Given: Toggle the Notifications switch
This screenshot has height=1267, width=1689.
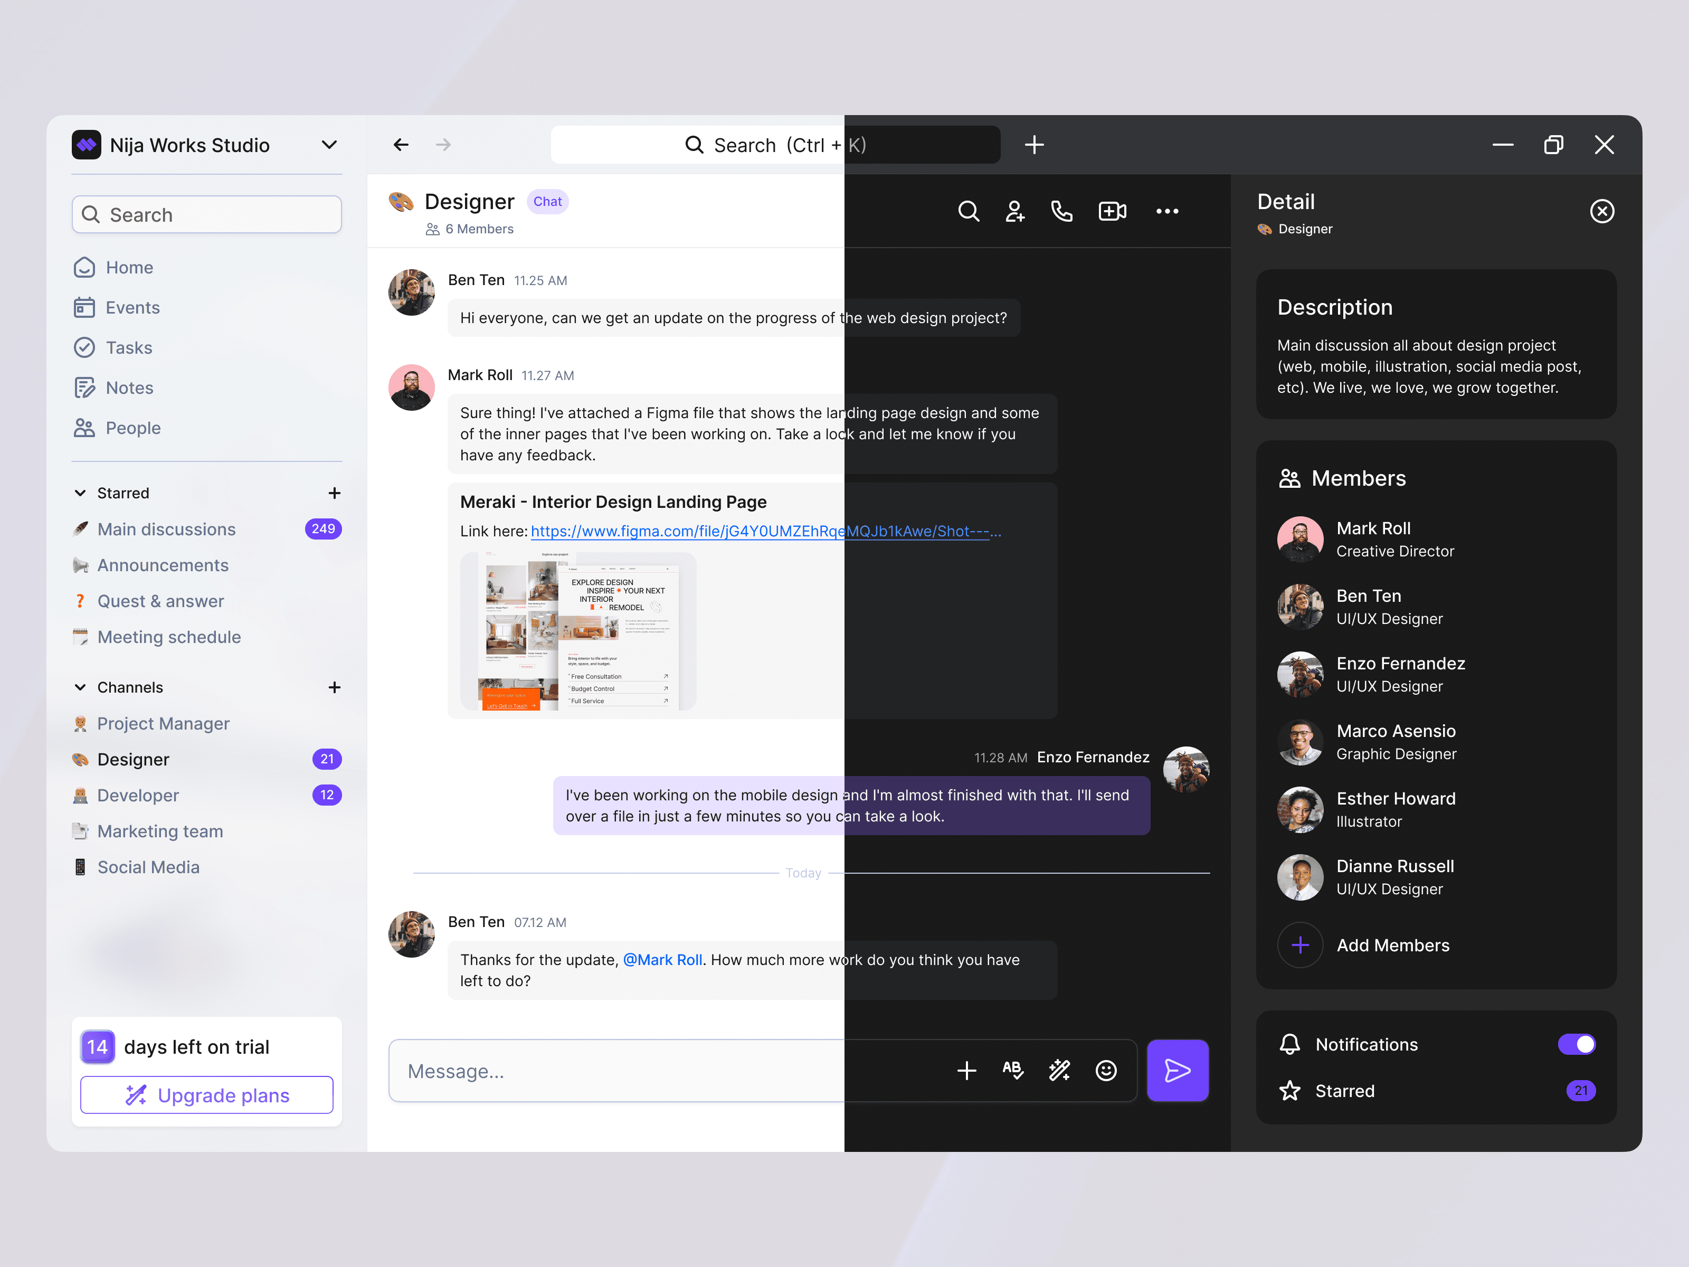Looking at the screenshot, I should pyautogui.click(x=1577, y=1045).
